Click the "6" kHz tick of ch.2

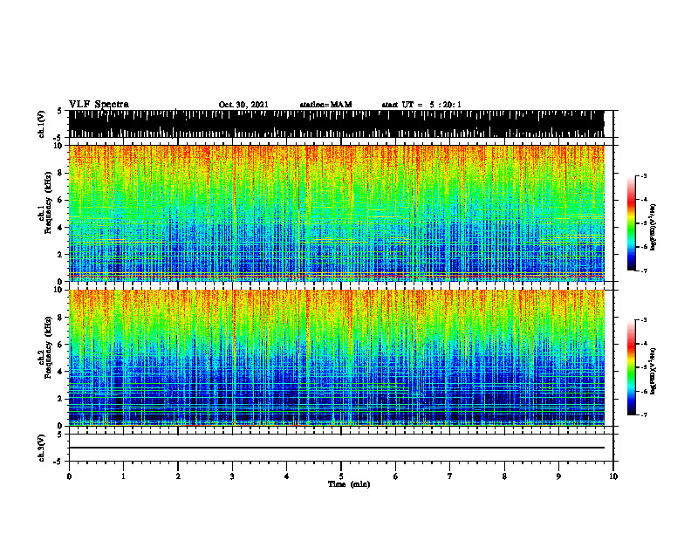coord(61,345)
